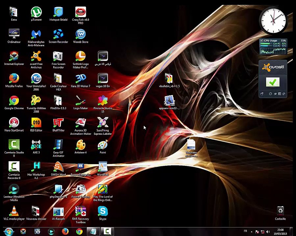The image size is (296, 236).
Task: Select Easy GIF Animator icon
Action: pyautogui.click(x=58, y=148)
